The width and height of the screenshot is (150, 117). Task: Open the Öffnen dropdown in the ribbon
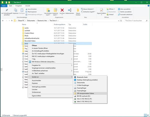pyautogui.click(x=111, y=9)
